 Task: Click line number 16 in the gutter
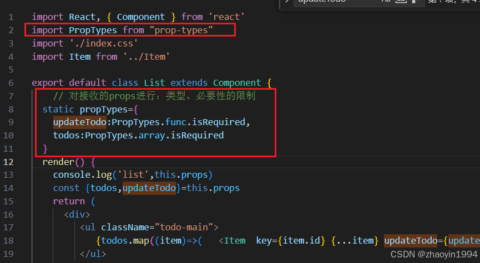[x=8, y=214]
